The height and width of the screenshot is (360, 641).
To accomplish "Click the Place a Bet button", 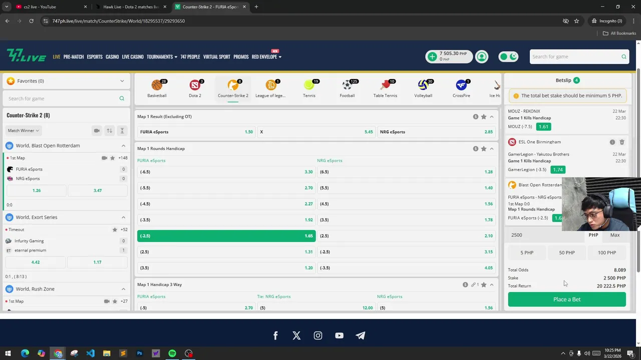I will pyautogui.click(x=567, y=299).
